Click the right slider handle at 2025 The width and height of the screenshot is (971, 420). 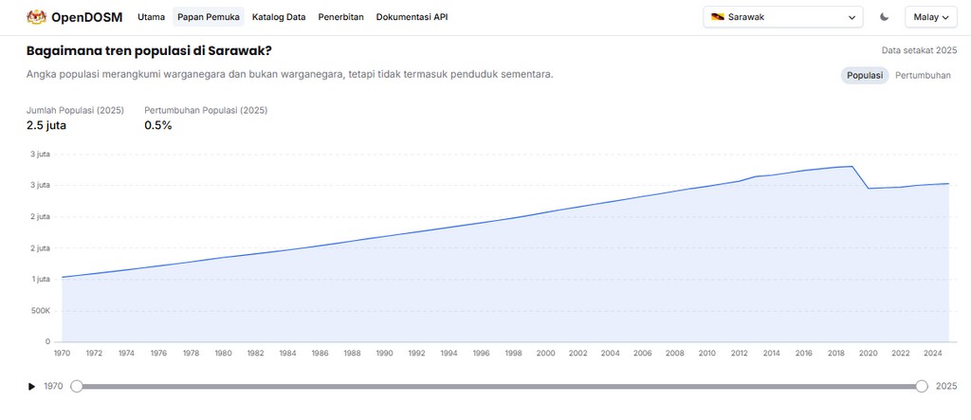[922, 386]
